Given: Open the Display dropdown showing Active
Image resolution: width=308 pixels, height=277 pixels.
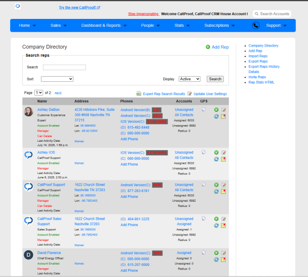Looking at the screenshot, I should tap(189, 79).
